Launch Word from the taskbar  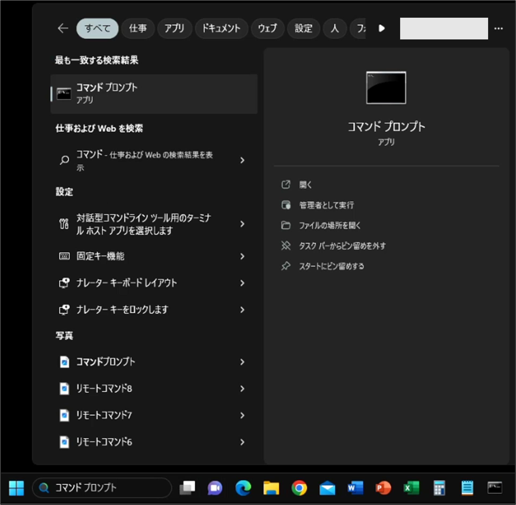(x=355, y=488)
